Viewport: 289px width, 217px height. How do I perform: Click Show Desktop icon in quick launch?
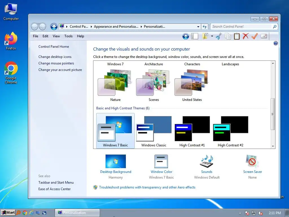38,213
